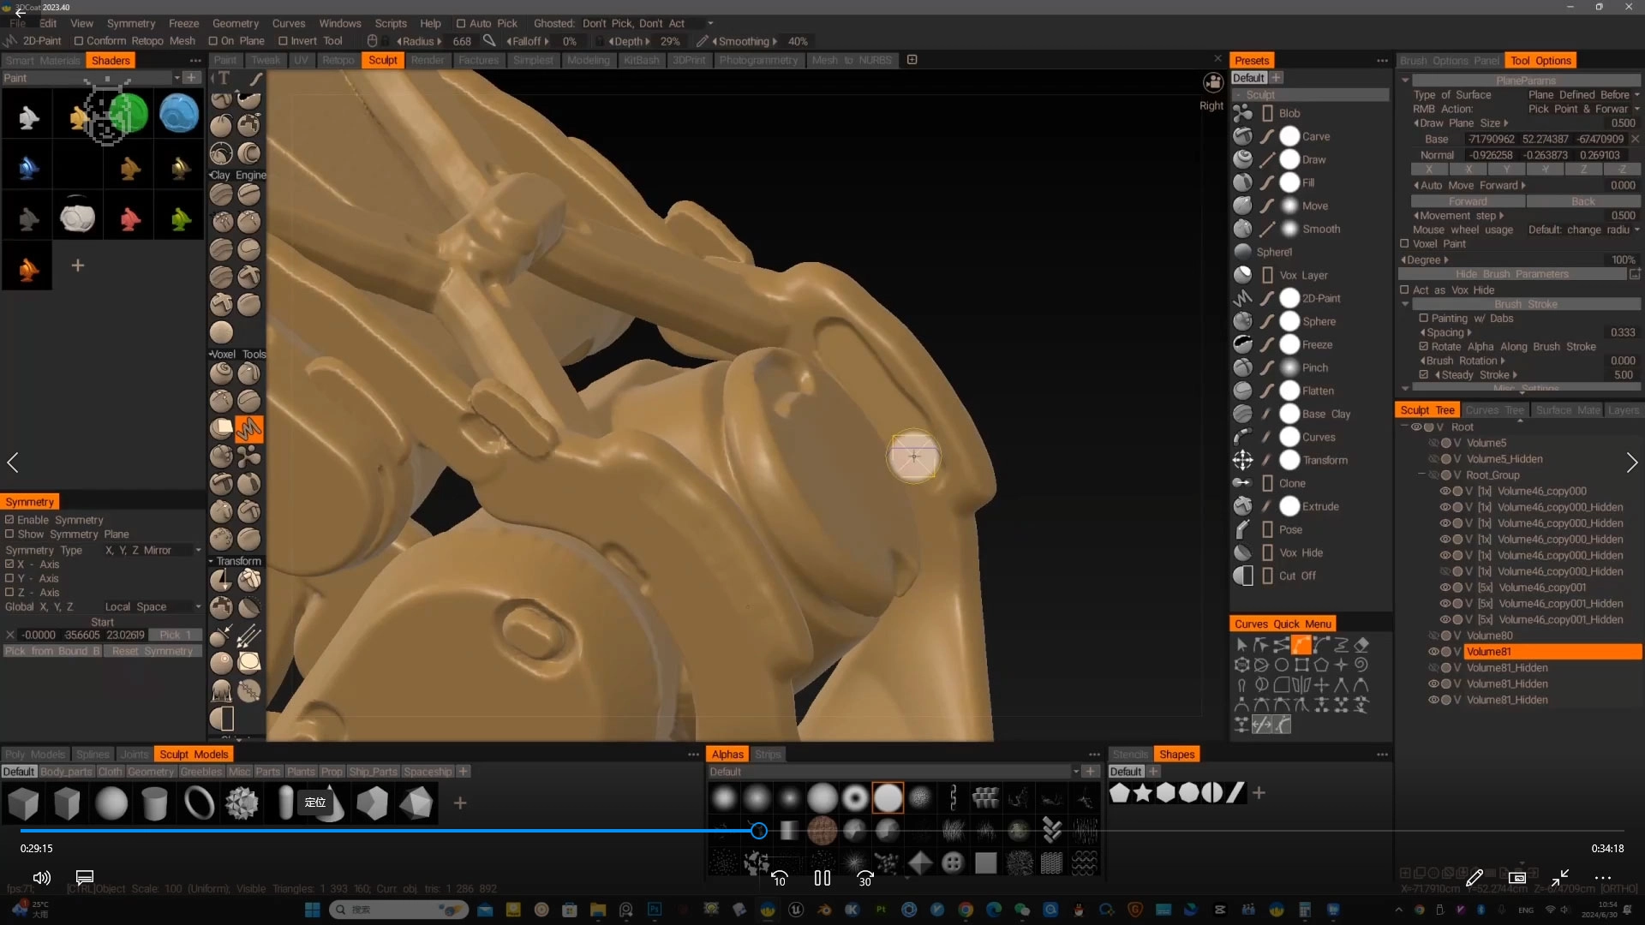Click the Reset Symmetry button
The width and height of the screenshot is (1645, 925).
(153, 651)
